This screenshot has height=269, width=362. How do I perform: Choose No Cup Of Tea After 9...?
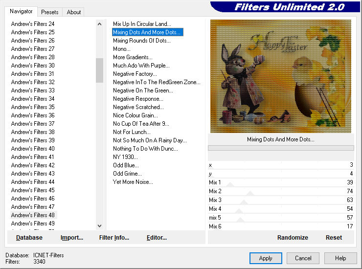click(x=141, y=124)
